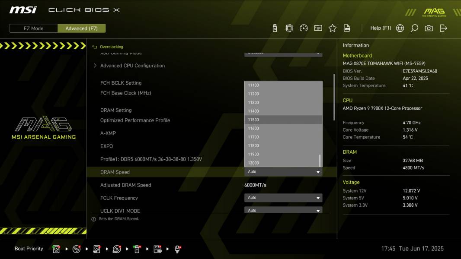
Task: Click the Boot Priority label
Action: 29,249
